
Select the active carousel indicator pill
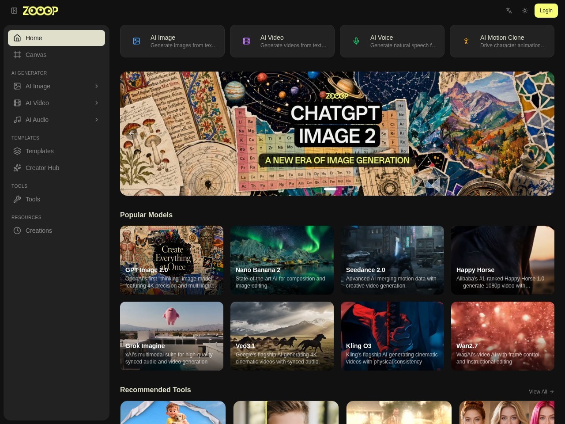click(x=330, y=189)
